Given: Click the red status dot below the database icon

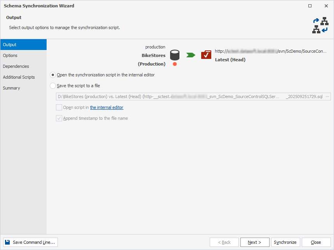Looking at the screenshot, I should click(175, 64).
